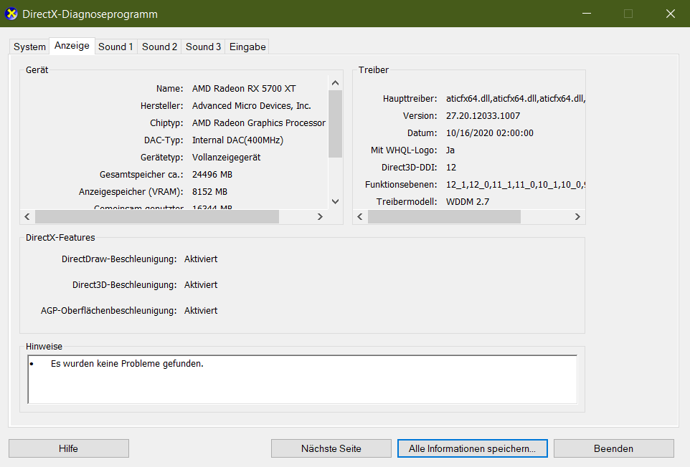Click the right arrow of the Gerät horizontal scrollbar
Viewport: 690px width, 467px height.
coord(321,216)
